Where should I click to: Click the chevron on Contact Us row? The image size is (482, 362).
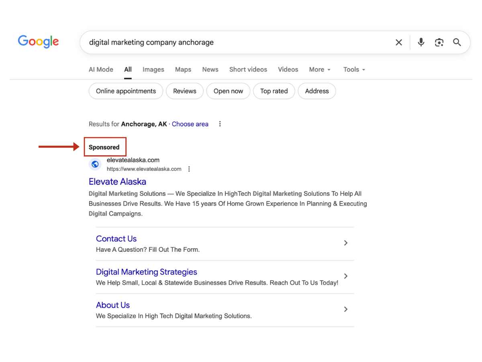pyautogui.click(x=346, y=243)
